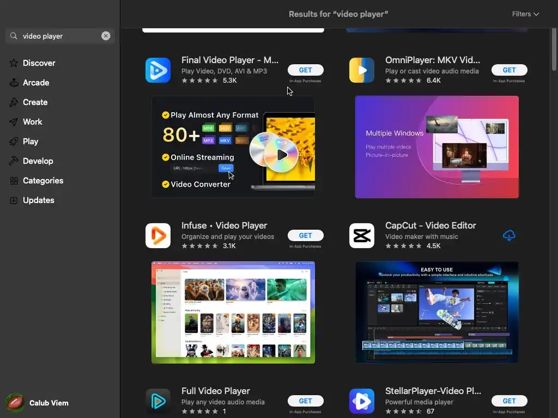This screenshot has width=558, height=418.
Task: Click 'Play any video audio media' subtitle
Action: (223, 402)
